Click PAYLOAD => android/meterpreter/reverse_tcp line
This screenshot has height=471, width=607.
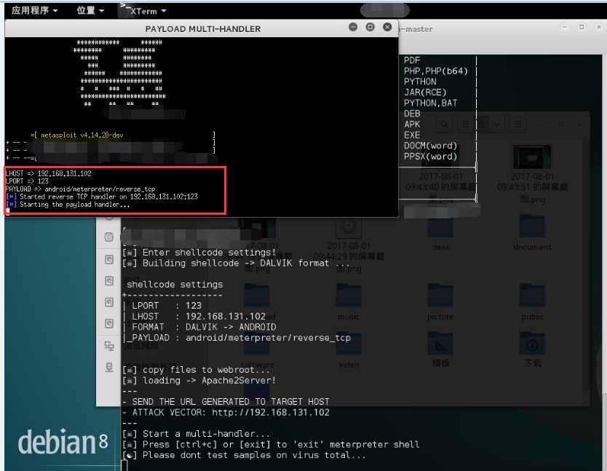pyautogui.click(x=80, y=189)
